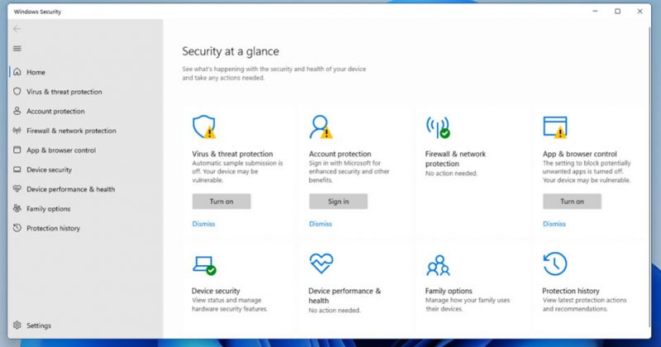Viewport: 661px width, 347px height.
Task: Click the shield icon in sidebar
Action: pos(17,91)
